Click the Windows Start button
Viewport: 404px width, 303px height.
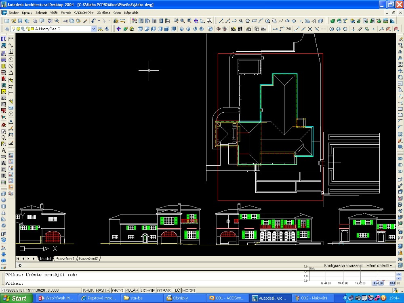pyautogui.click(x=17, y=298)
